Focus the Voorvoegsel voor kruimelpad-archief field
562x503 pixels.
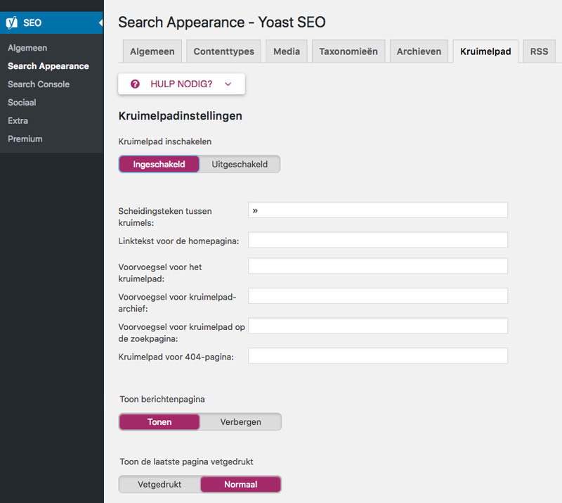(378, 296)
